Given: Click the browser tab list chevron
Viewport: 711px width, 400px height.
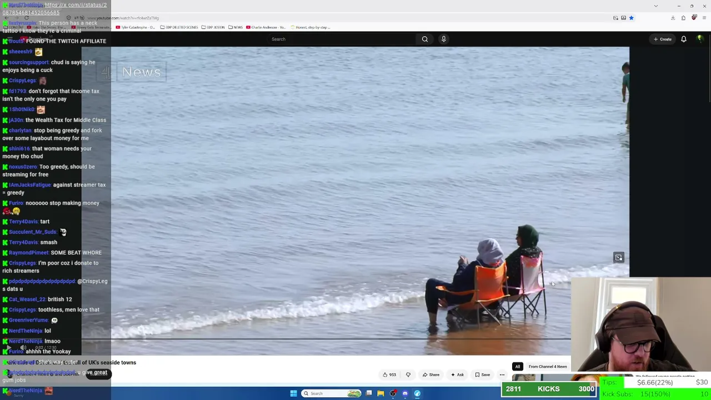Looking at the screenshot, I should 656,6.
